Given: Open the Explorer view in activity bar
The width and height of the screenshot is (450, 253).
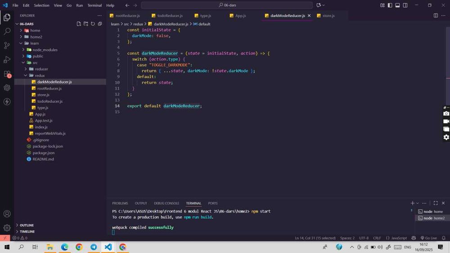Looking at the screenshot, I should pos(7,18).
